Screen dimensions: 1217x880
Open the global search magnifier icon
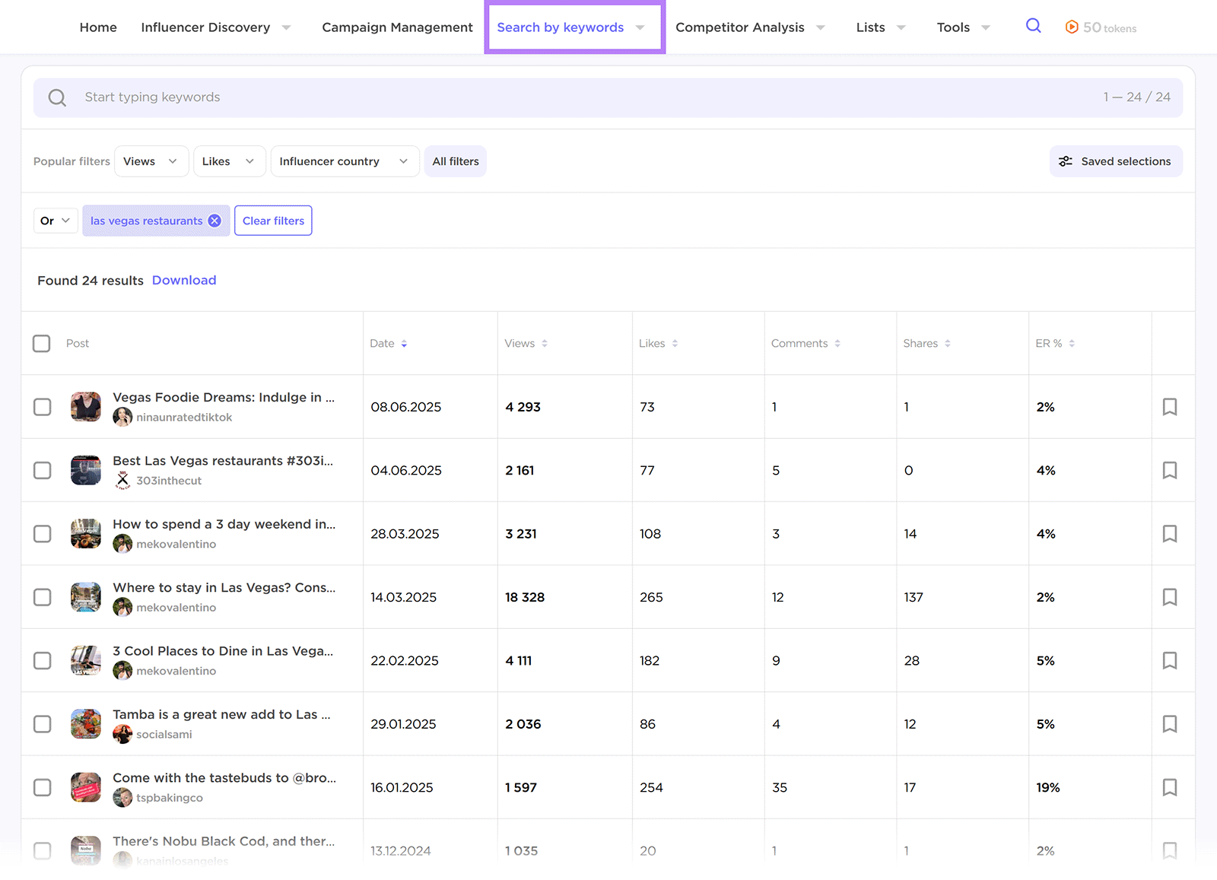pyautogui.click(x=1033, y=25)
